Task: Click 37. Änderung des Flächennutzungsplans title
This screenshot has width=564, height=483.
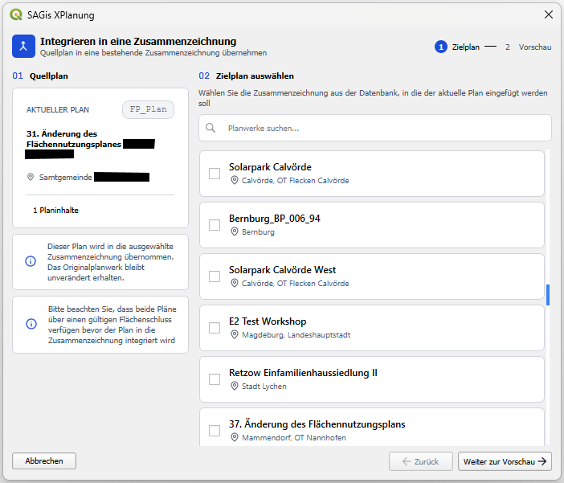Action: pyautogui.click(x=317, y=424)
